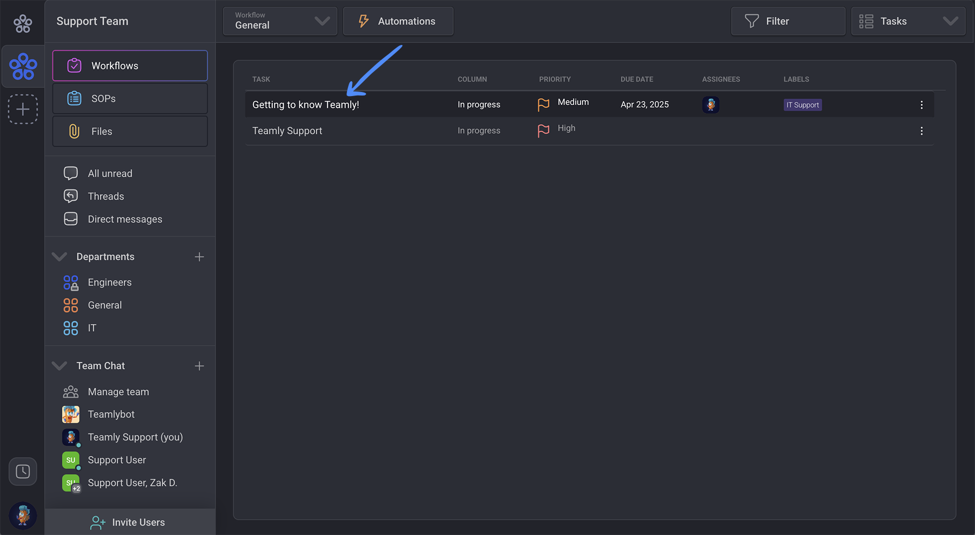The height and width of the screenshot is (535, 975).
Task: Click the Support Team workspace title
Action: click(x=92, y=21)
